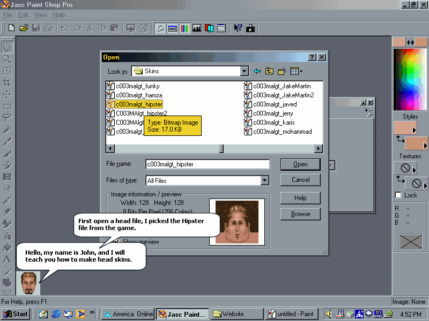Select the Text tool

7,259
